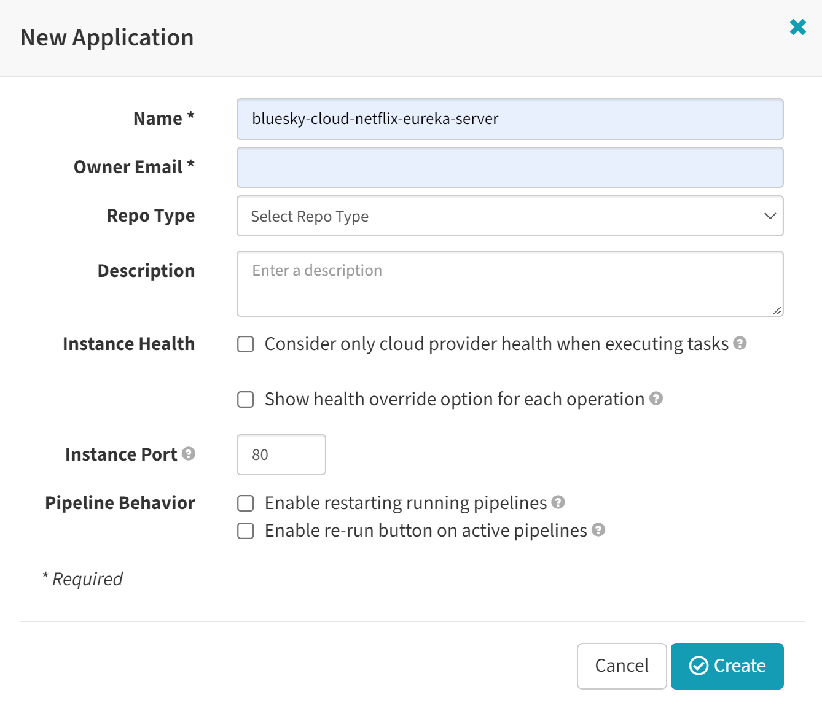This screenshot has height=708, width=822.
Task: Enable cloud provider health only checkbox
Action: [x=246, y=344]
